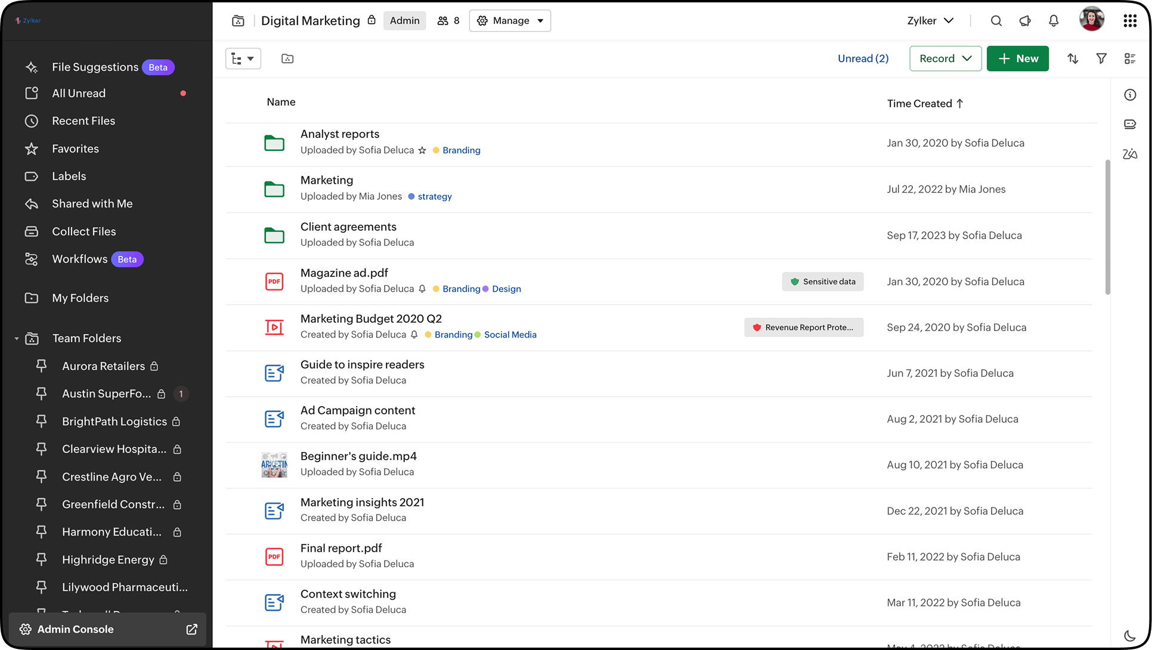Click the Beginner's guide.mp4 thumbnail

pyautogui.click(x=274, y=465)
